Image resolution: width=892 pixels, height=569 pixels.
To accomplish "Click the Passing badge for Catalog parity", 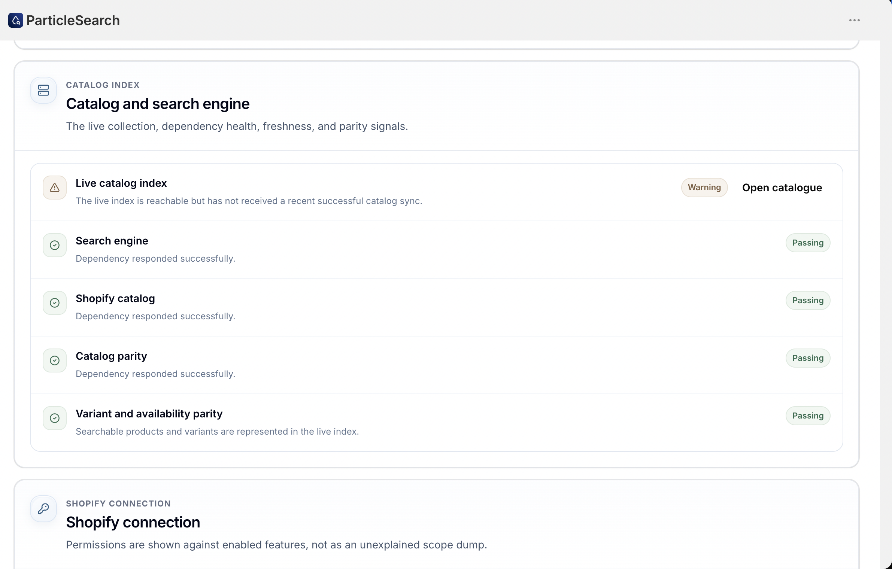I will pos(808,358).
